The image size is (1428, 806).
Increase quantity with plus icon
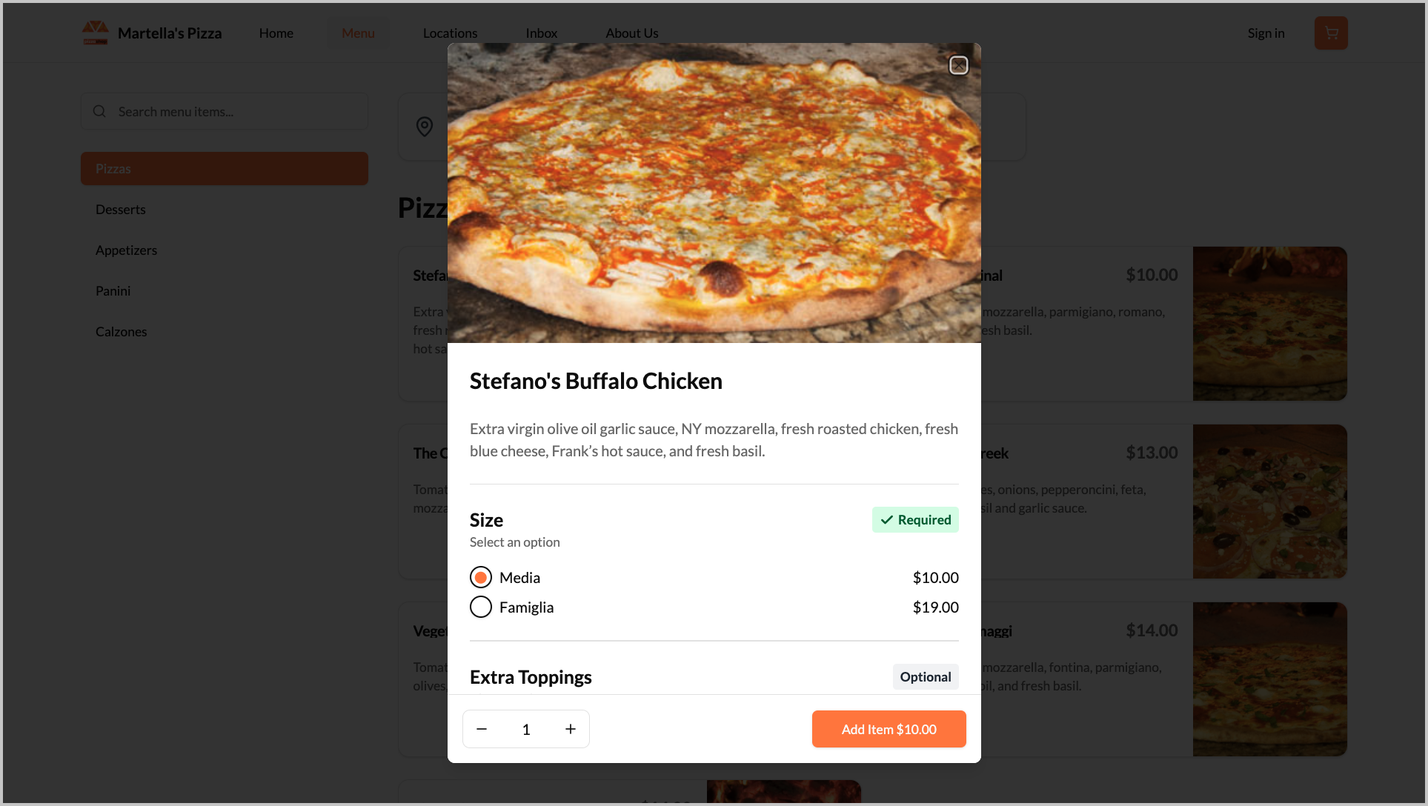571,729
